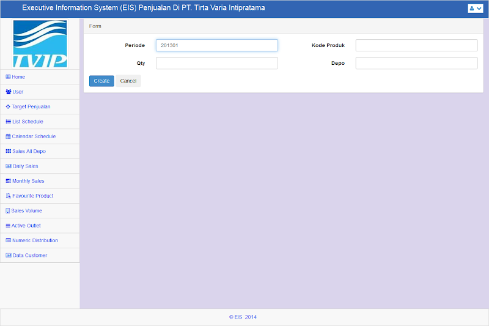Focus the Kode Produk input field
The width and height of the screenshot is (489, 326).
click(416, 45)
